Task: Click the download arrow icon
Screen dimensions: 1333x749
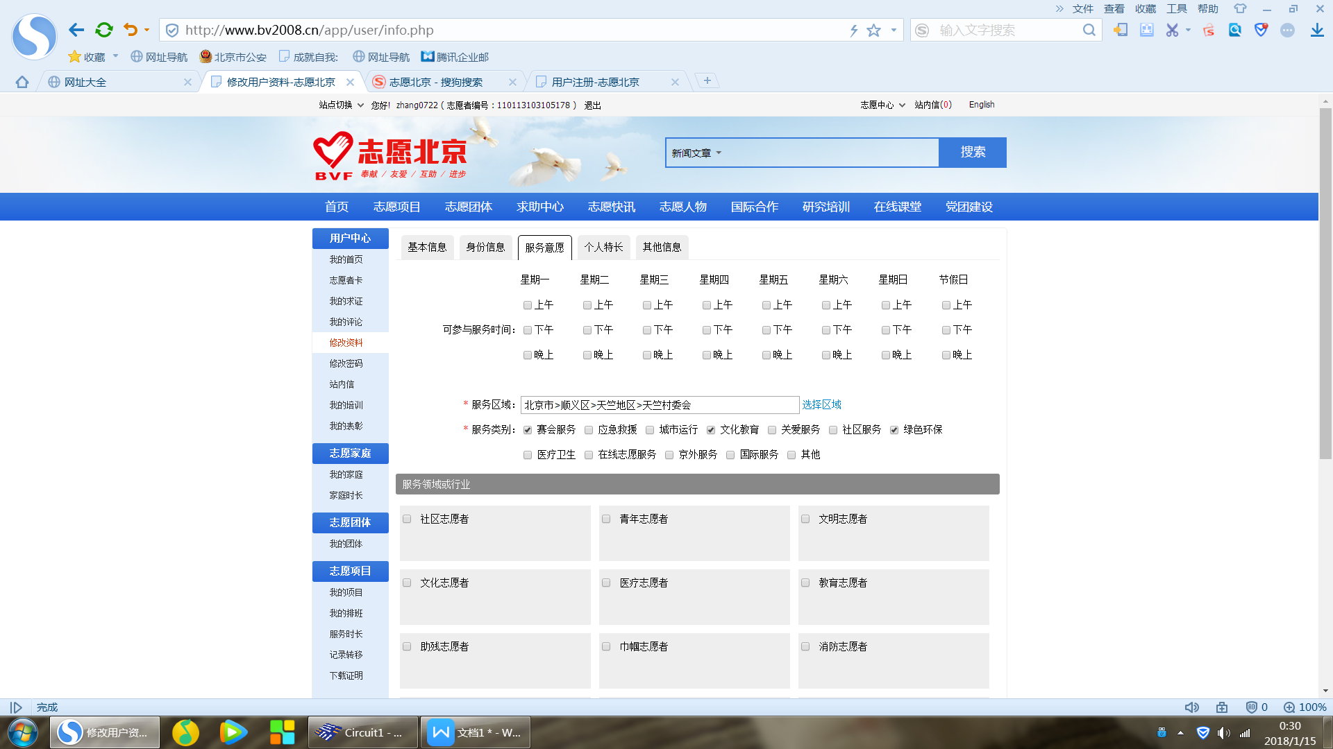Action: [x=1316, y=30]
